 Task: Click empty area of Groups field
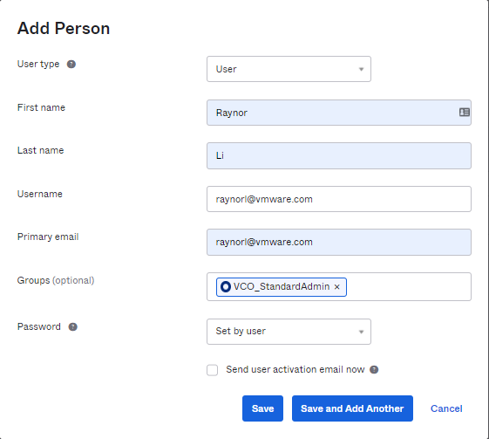(409, 286)
